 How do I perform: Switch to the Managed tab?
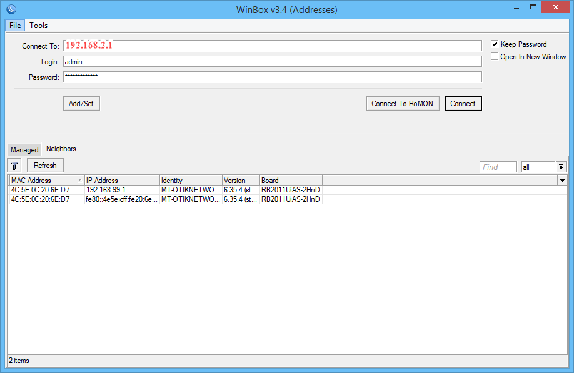(x=24, y=149)
